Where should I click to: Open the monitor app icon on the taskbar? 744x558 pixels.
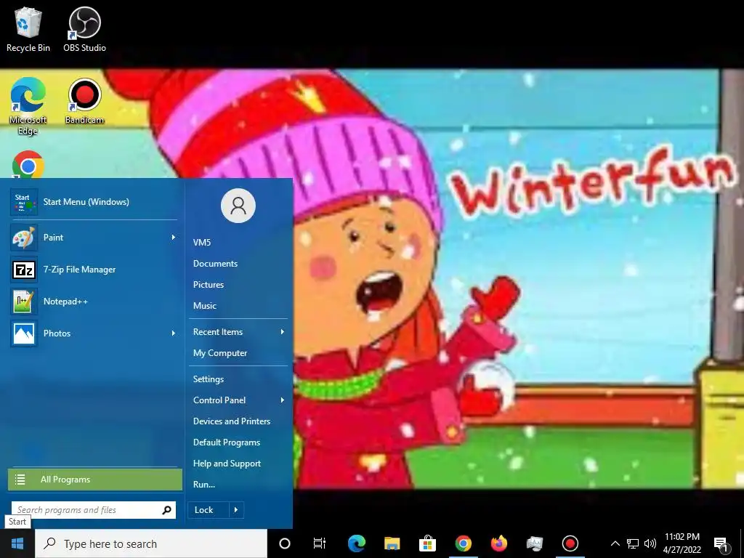tap(534, 543)
